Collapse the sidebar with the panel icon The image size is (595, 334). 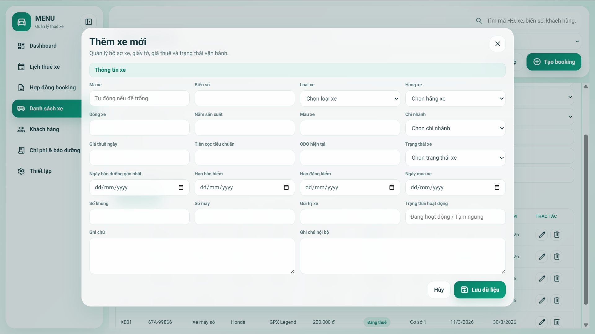tap(89, 22)
